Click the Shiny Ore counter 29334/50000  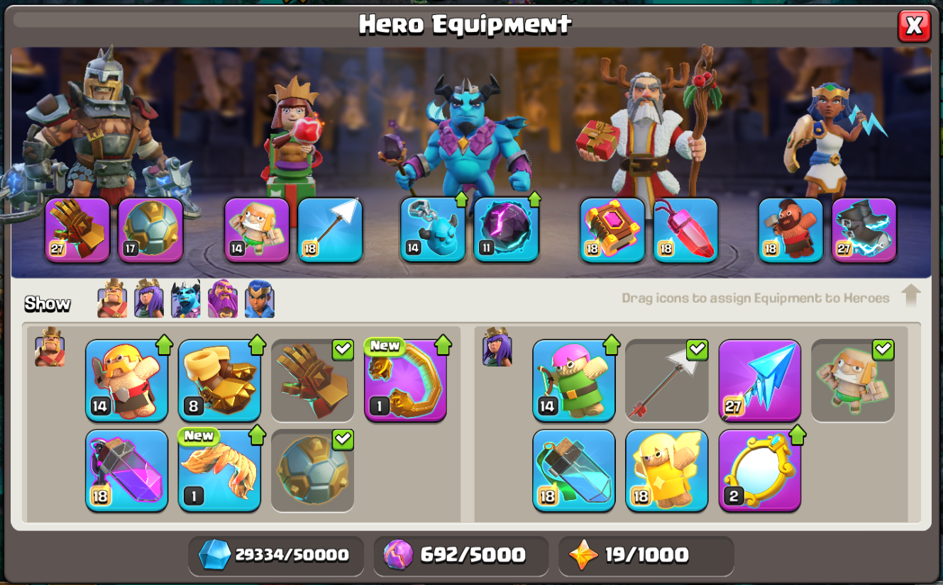coord(276,555)
